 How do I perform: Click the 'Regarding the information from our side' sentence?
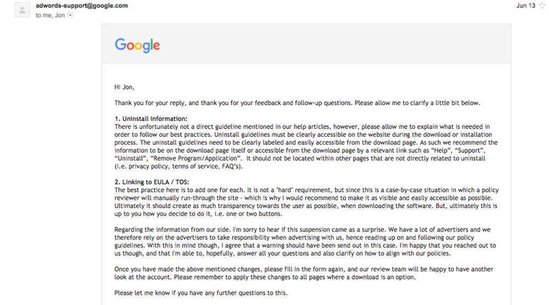[x=192, y=229]
